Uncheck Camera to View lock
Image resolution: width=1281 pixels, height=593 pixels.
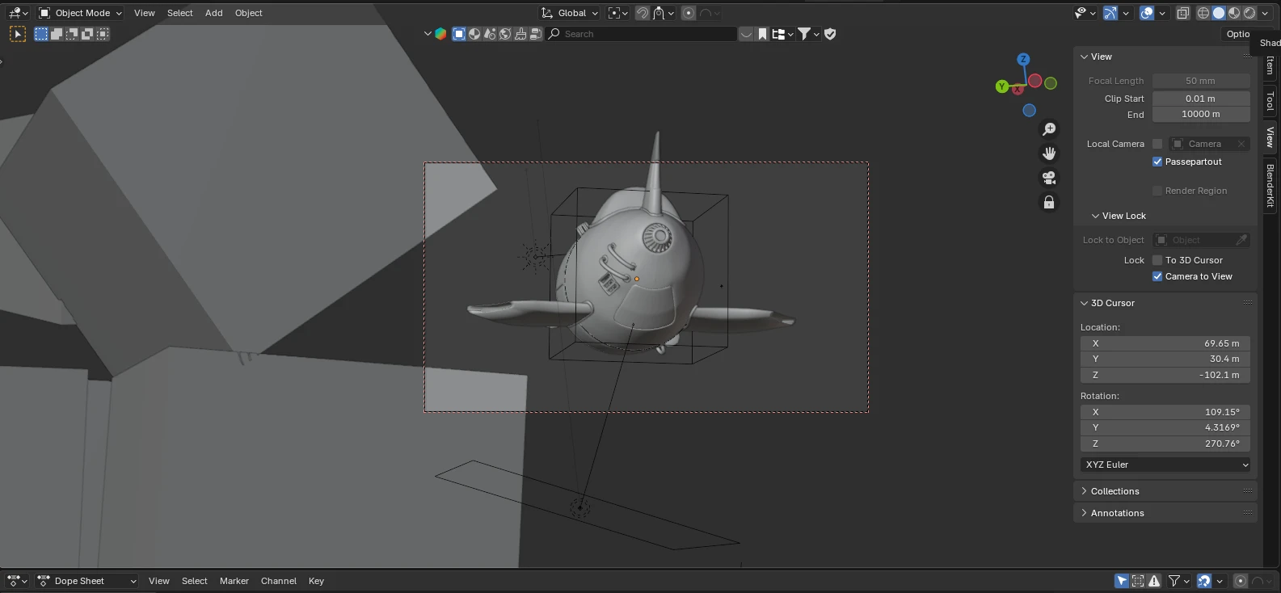coord(1157,276)
